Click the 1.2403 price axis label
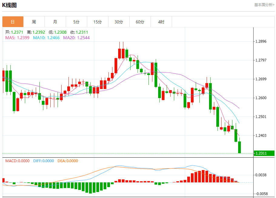The width and height of the screenshot is (276, 198). 261,135
